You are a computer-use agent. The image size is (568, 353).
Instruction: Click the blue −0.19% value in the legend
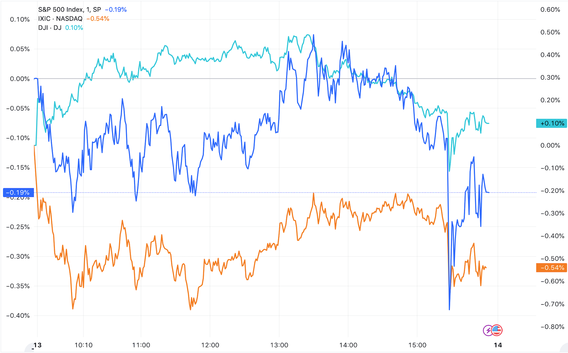pyautogui.click(x=116, y=10)
